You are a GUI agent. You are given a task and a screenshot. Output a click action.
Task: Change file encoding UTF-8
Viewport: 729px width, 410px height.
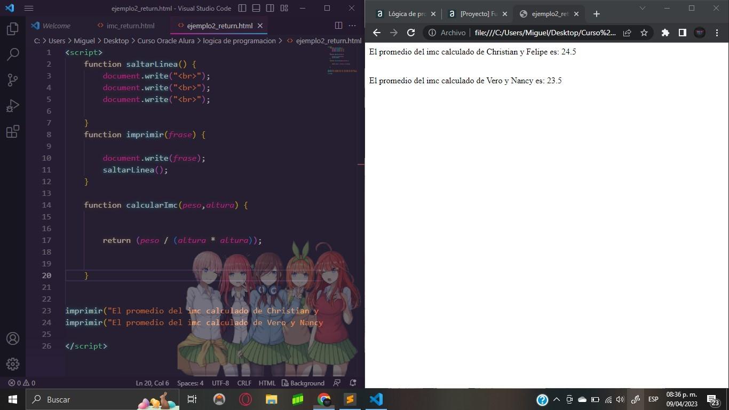[220, 383]
